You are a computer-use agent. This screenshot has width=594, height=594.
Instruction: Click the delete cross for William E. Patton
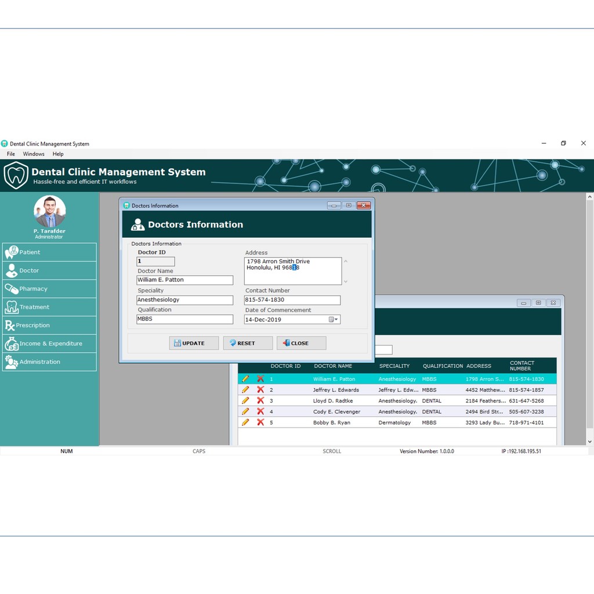(260, 379)
